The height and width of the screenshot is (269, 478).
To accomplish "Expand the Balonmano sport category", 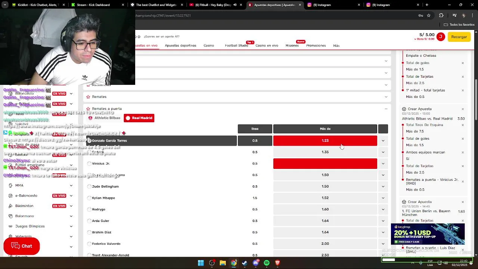I will coord(71,216).
